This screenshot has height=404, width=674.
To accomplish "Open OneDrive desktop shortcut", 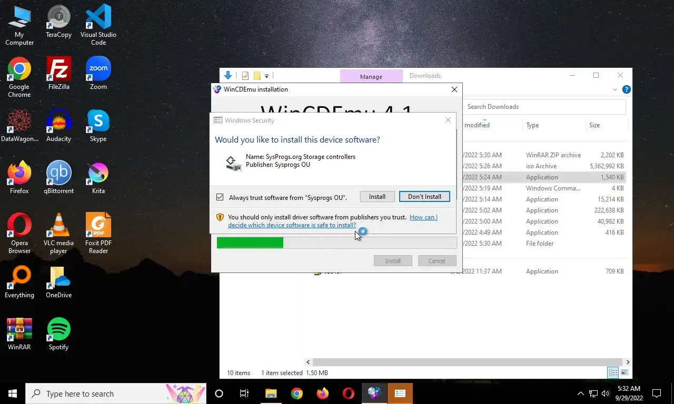I will [58, 282].
